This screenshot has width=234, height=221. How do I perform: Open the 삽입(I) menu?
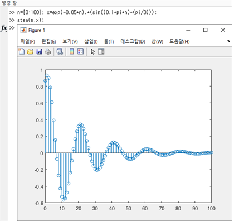click(91, 41)
